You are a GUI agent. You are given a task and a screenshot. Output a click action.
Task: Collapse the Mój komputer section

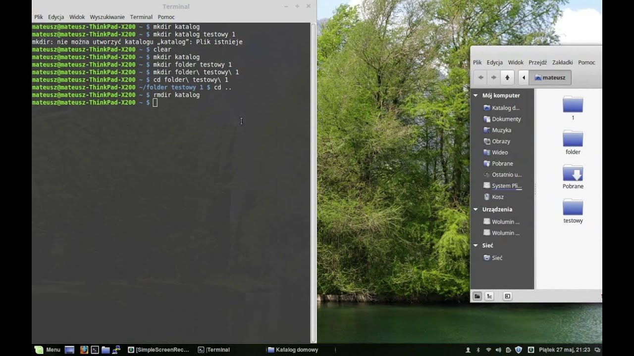475,95
